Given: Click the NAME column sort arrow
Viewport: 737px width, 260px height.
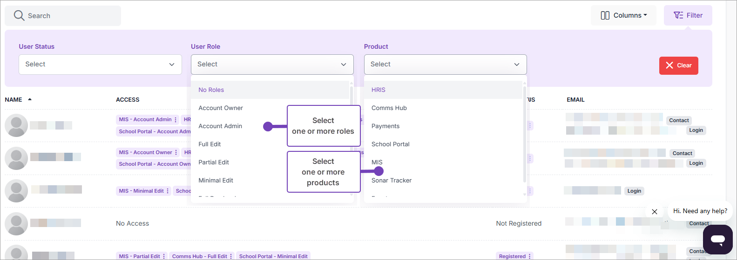Looking at the screenshot, I should [x=30, y=99].
